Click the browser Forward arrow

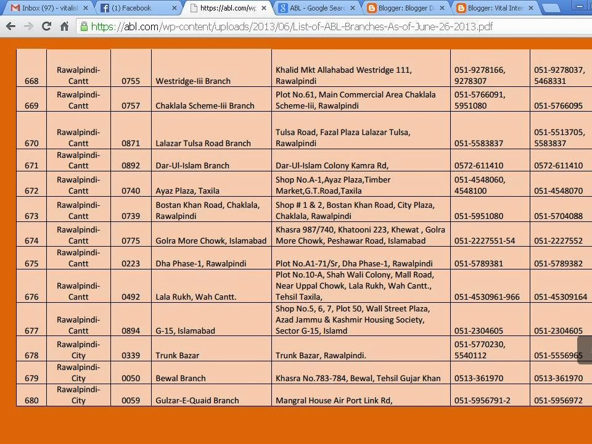pos(28,27)
